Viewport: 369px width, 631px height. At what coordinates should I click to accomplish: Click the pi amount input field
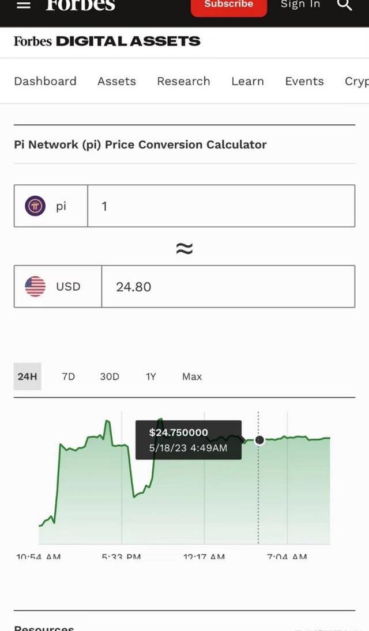[221, 206]
